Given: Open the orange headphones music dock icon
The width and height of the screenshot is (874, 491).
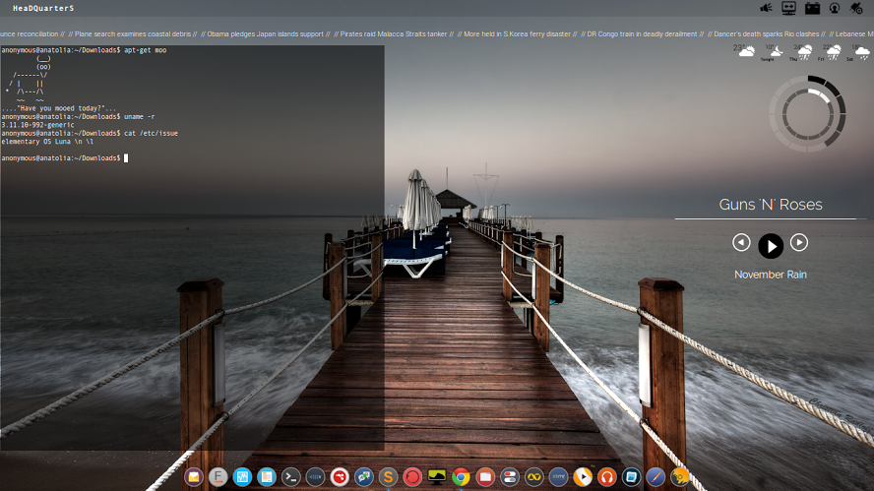Looking at the screenshot, I should (607, 477).
